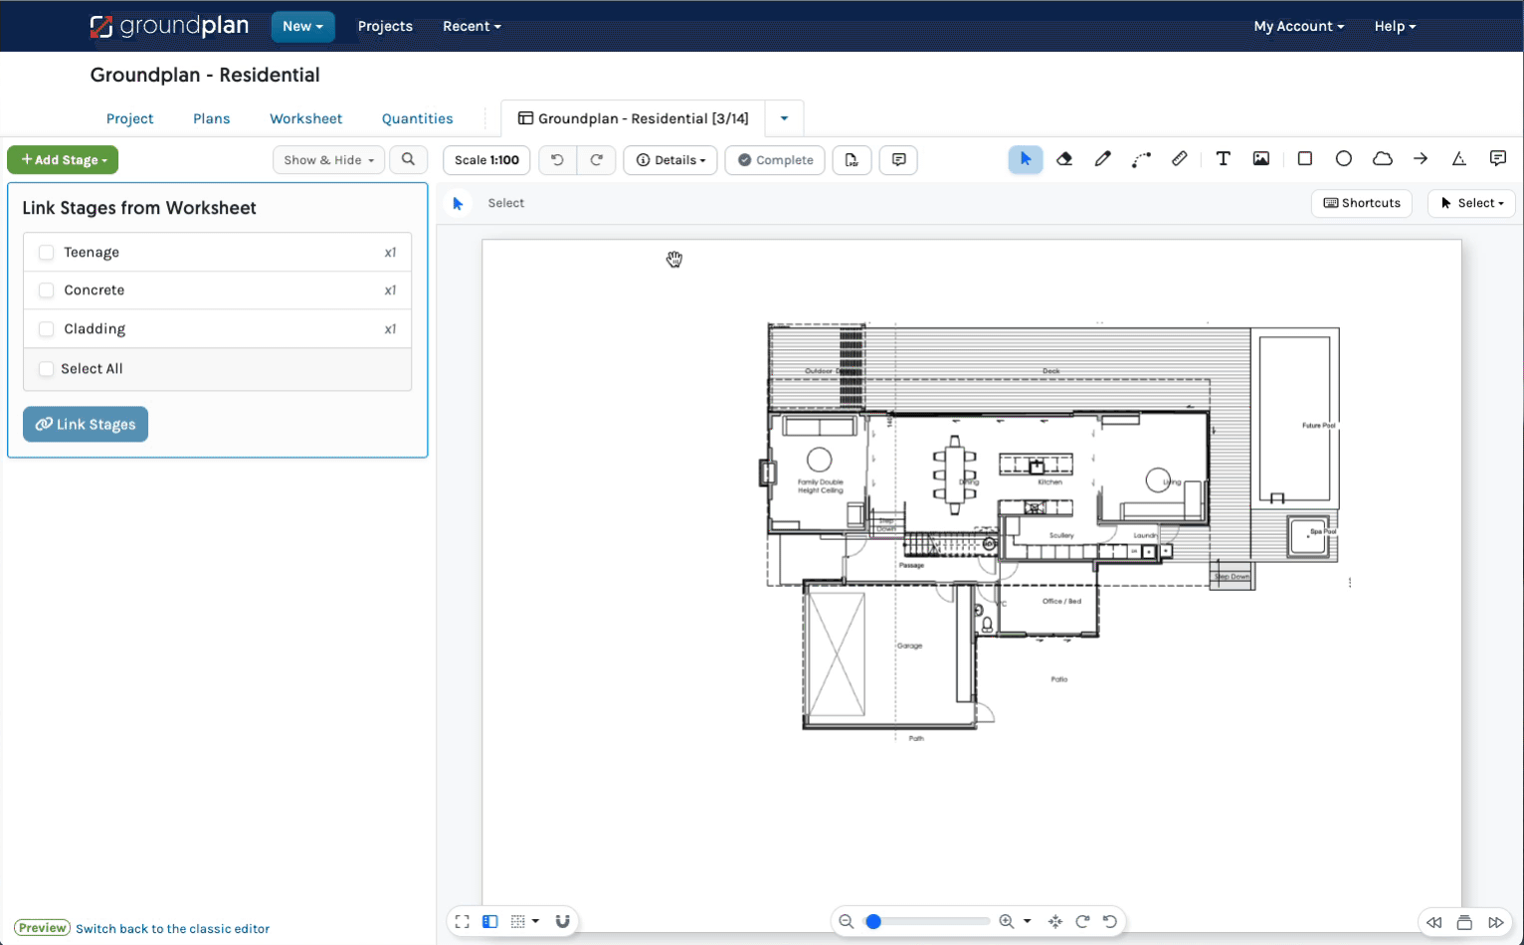Switch to the Plans tab
Viewport: 1524px width, 945px height.
(212, 118)
